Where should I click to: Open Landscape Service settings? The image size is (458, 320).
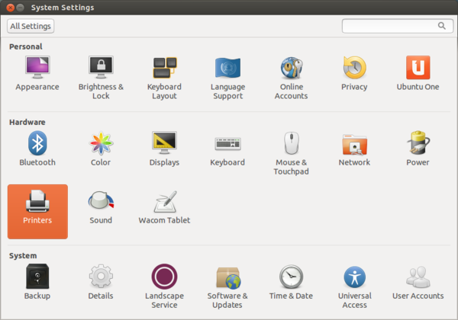[164, 286]
